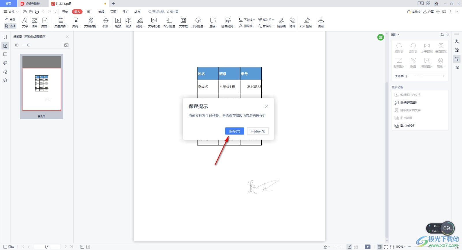Add a 指示批注 callout annotation
The height and width of the screenshot is (250, 462).
(169, 23)
